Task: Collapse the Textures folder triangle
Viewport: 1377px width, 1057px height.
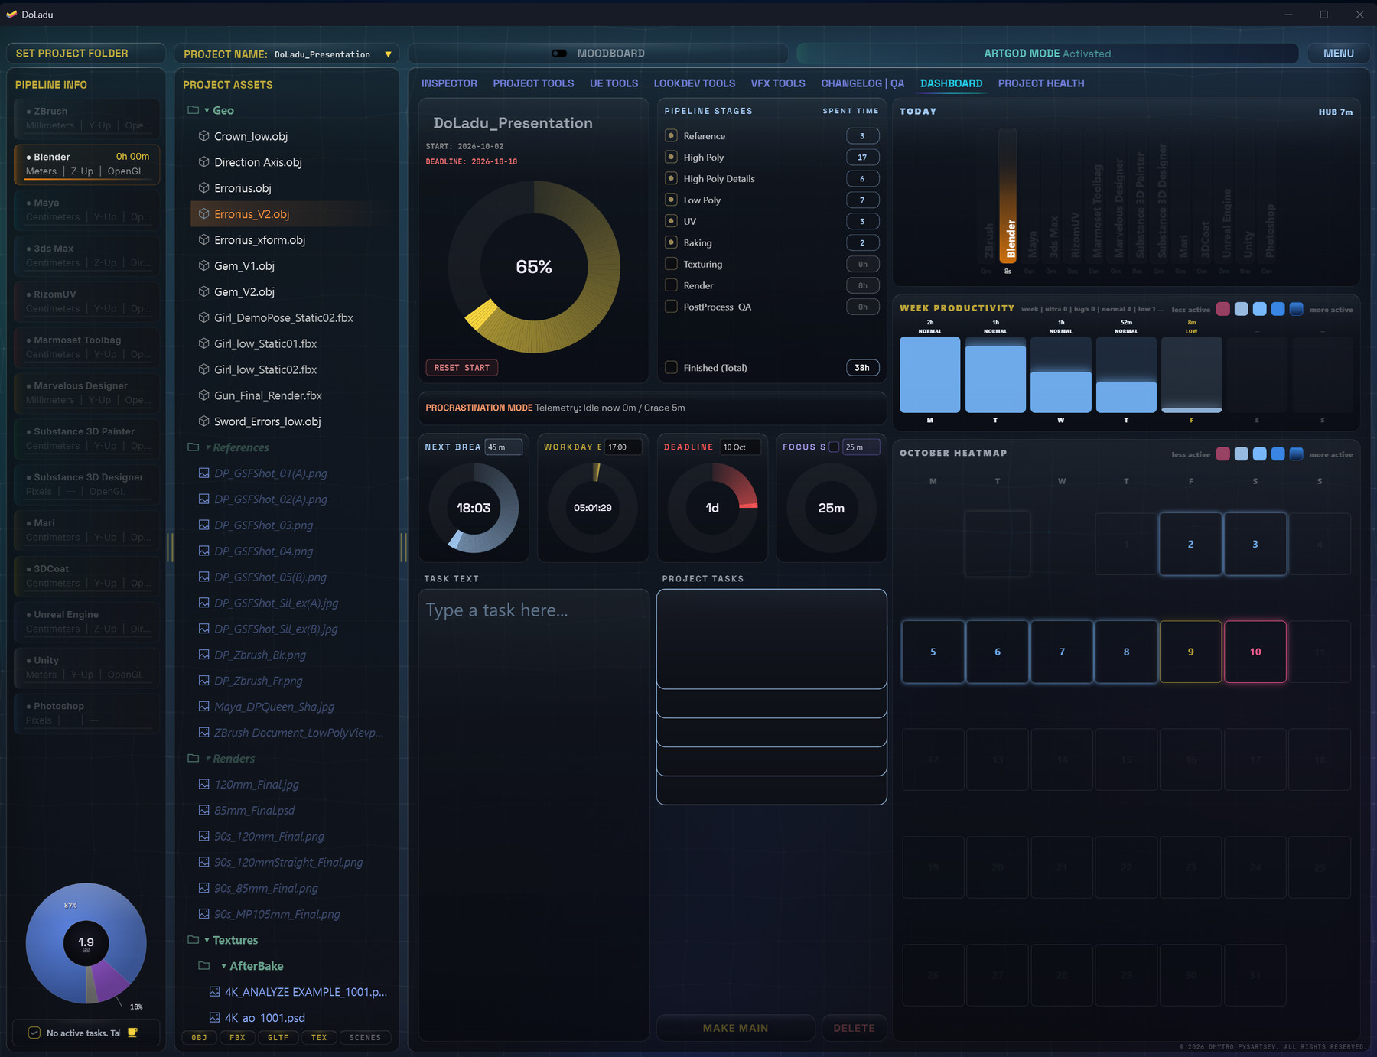Action: pos(207,940)
